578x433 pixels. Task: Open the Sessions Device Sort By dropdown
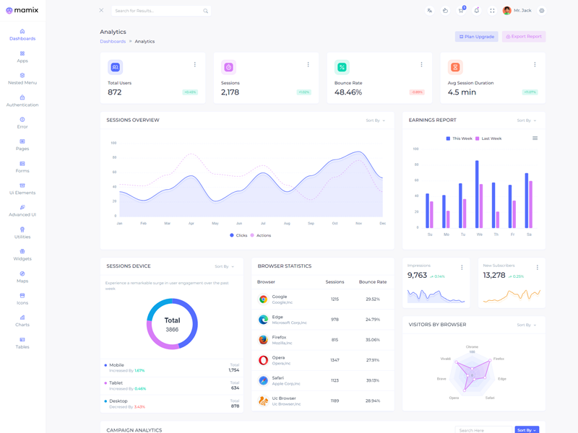(x=224, y=266)
